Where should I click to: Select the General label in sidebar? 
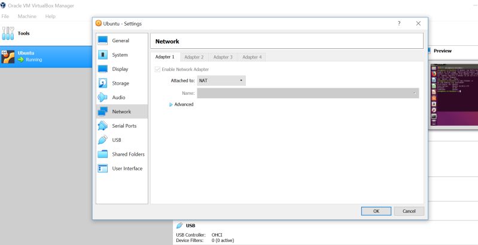pos(121,41)
